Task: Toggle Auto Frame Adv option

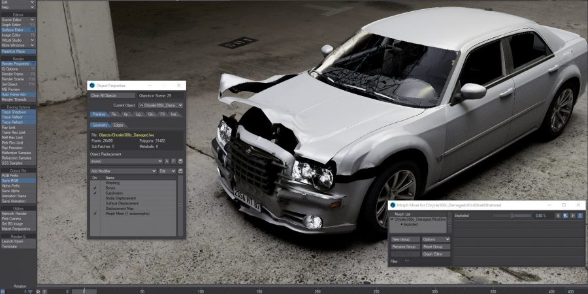Action: click(x=18, y=95)
